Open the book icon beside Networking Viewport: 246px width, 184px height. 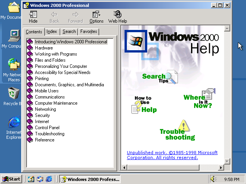pyautogui.click(x=30, y=109)
